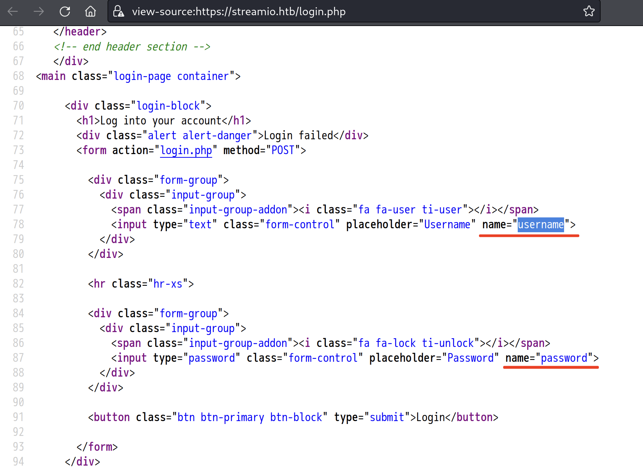Click the 'end header section' comment
This screenshot has width=643, height=471.
132,47
